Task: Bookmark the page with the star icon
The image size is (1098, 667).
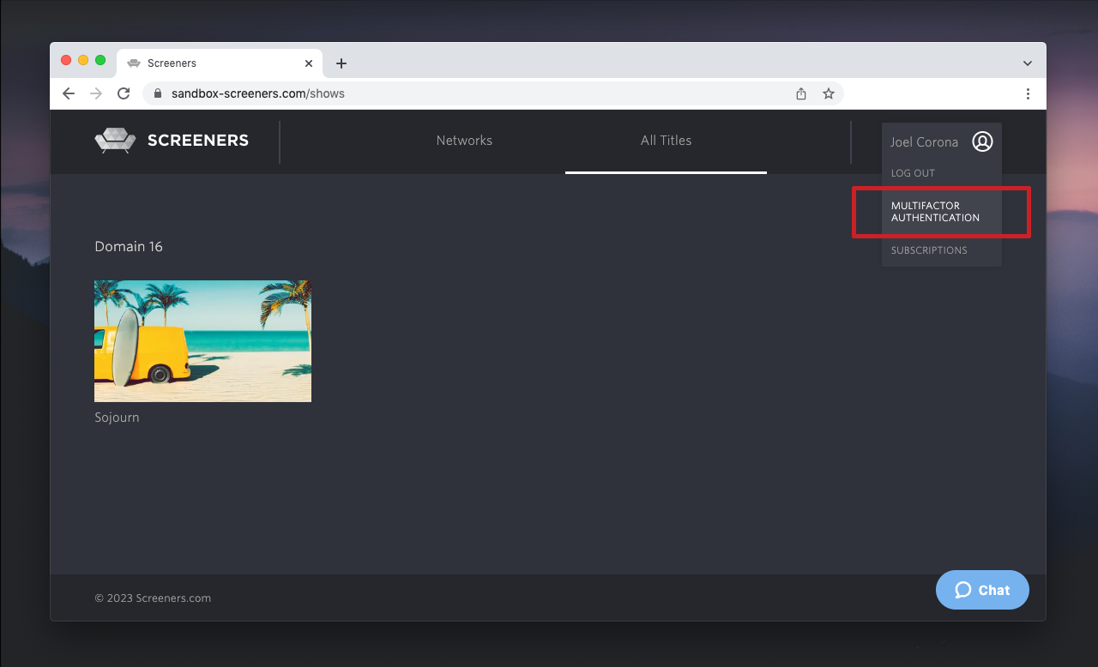Action: [828, 93]
